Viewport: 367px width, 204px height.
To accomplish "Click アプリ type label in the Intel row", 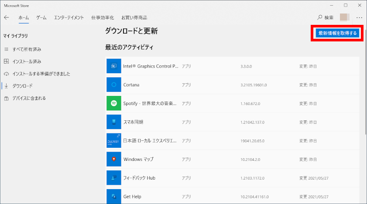I will (x=186, y=66).
